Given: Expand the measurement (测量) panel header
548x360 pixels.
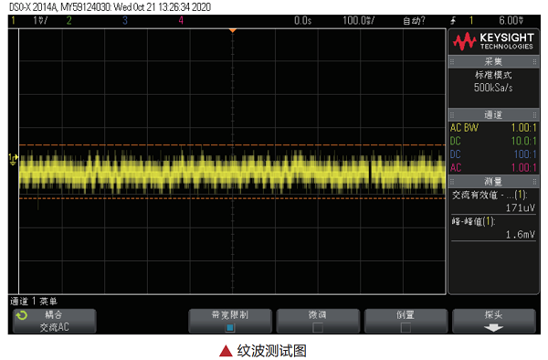Looking at the screenshot, I should click(493, 182).
